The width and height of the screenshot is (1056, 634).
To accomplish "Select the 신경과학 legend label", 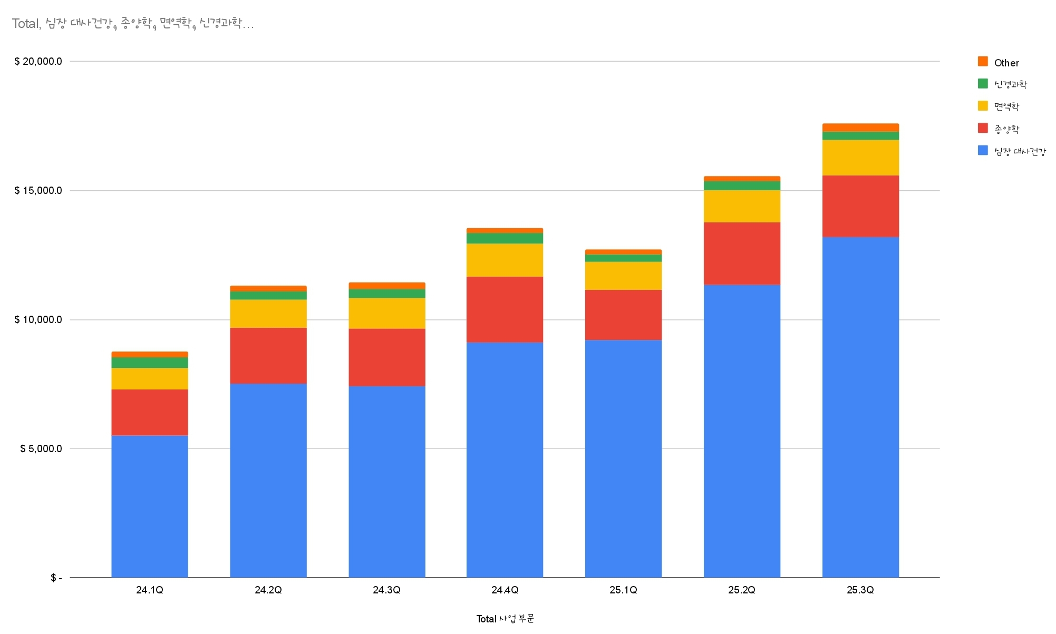I will click(1010, 84).
